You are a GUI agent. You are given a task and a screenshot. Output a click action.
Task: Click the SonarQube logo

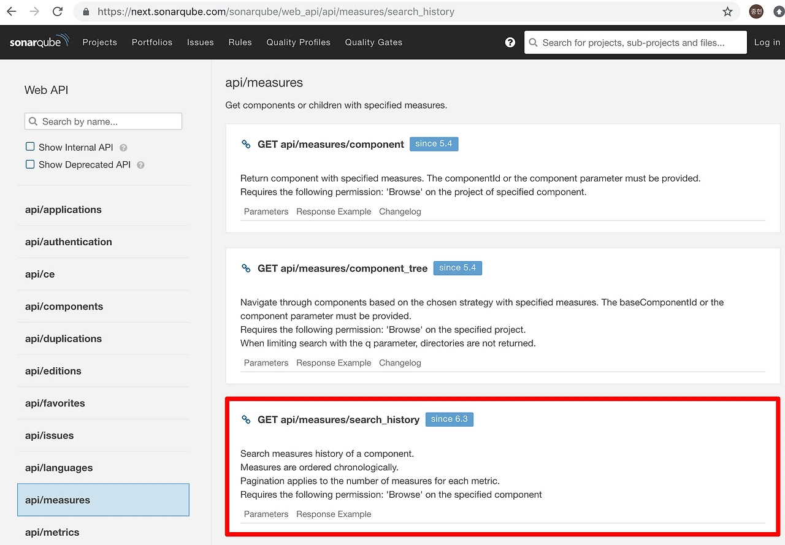point(39,42)
